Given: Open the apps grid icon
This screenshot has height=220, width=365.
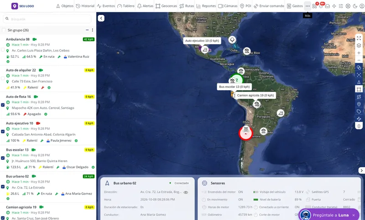Looking at the screenshot, I should click(x=314, y=6).
